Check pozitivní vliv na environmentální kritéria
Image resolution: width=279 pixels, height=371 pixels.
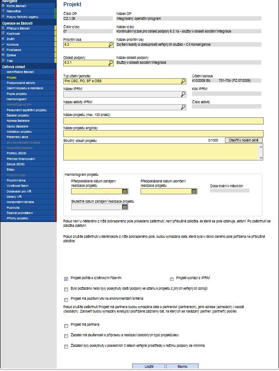[x=66, y=300]
